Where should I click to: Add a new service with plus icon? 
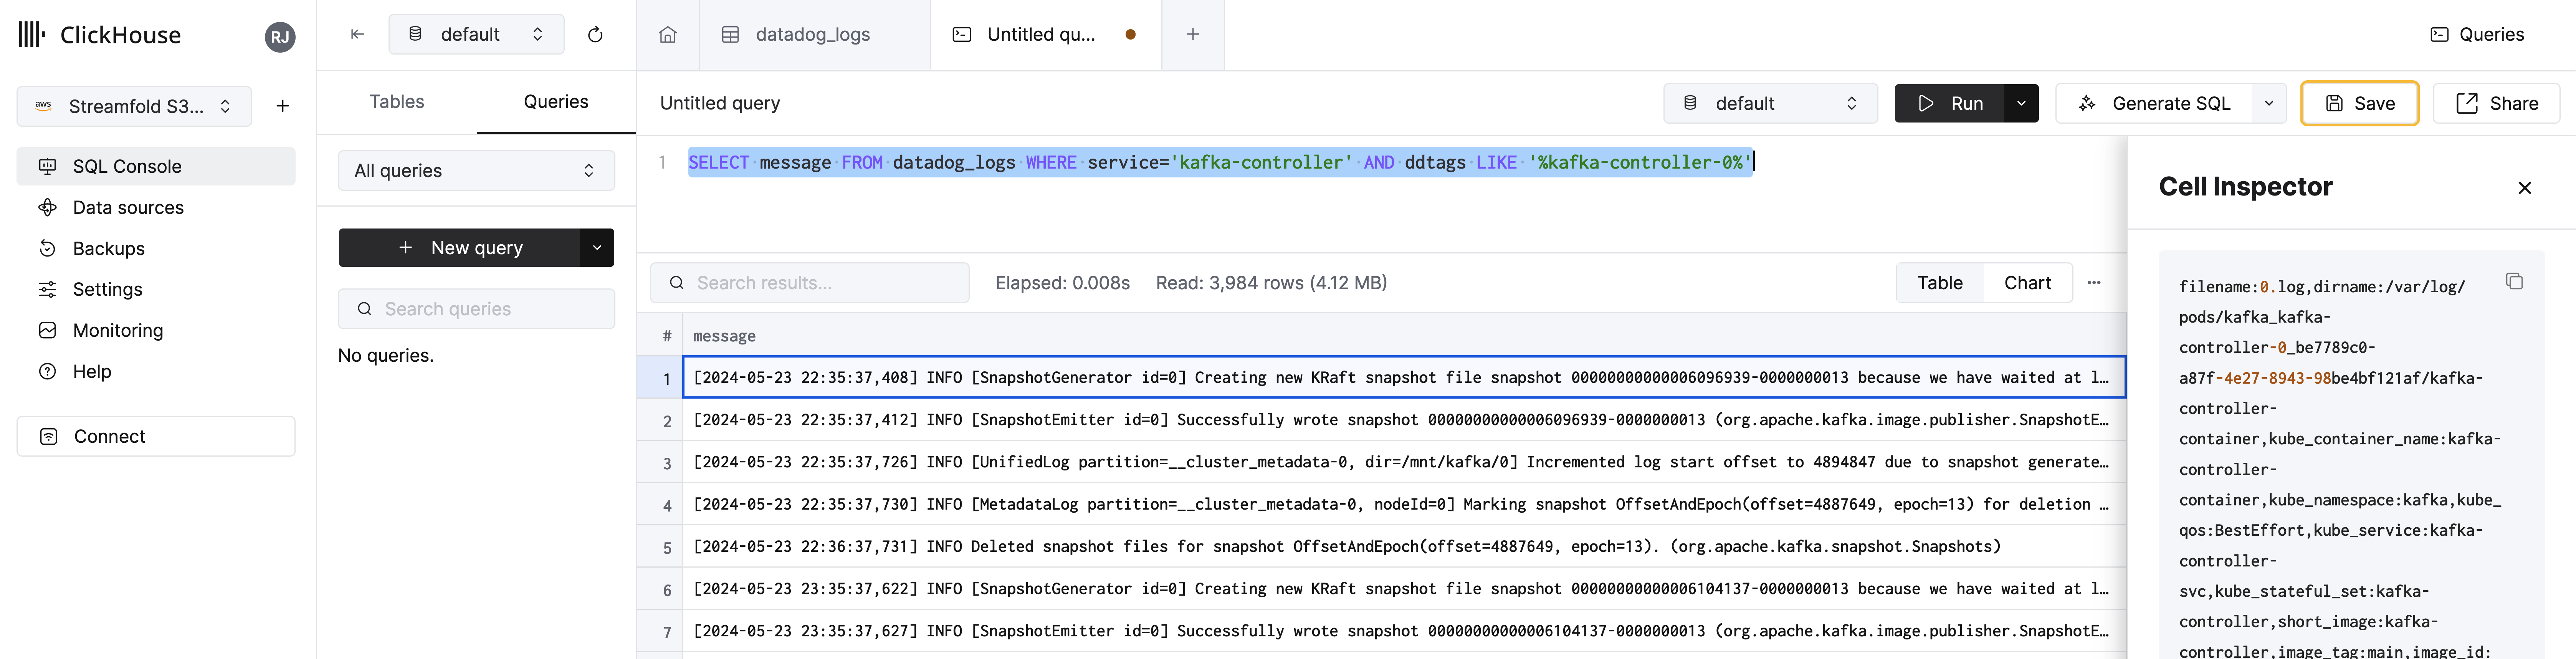(283, 106)
